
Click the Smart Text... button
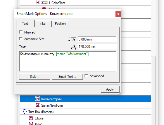pos(67,77)
